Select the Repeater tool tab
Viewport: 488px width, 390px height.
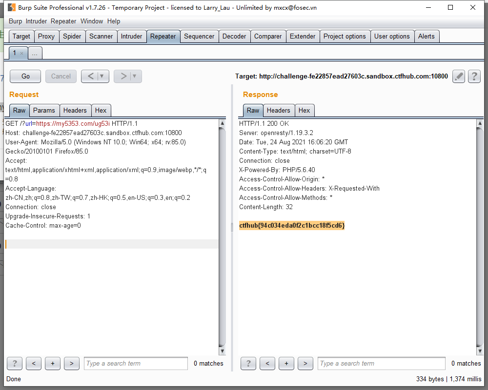(x=163, y=37)
